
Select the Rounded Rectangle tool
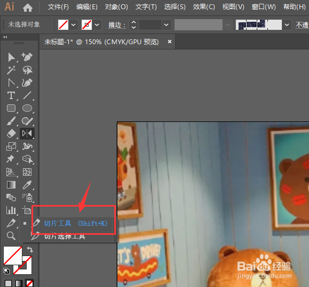pos(11,108)
